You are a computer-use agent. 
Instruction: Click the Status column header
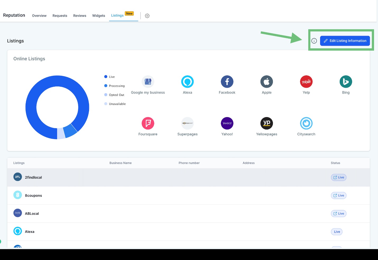coord(335,163)
